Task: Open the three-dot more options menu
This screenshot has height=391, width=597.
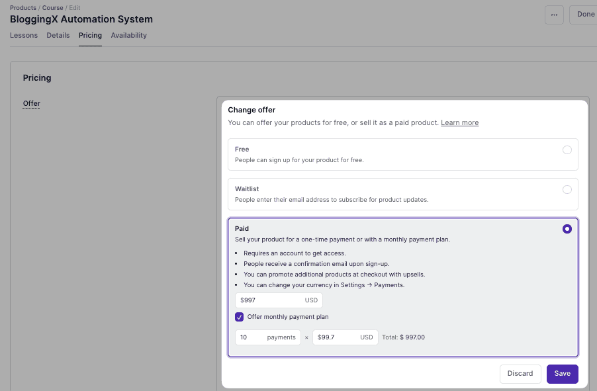Action: [554, 15]
